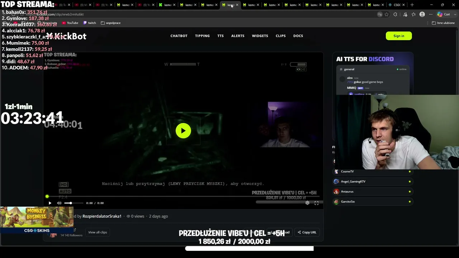Open the Antaurus channel
The height and width of the screenshot is (258, 459).
(373, 192)
